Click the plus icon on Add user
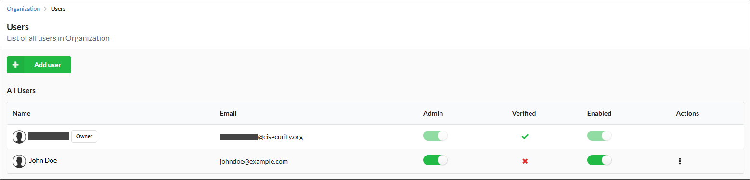This screenshot has height=180, width=750. click(x=15, y=65)
